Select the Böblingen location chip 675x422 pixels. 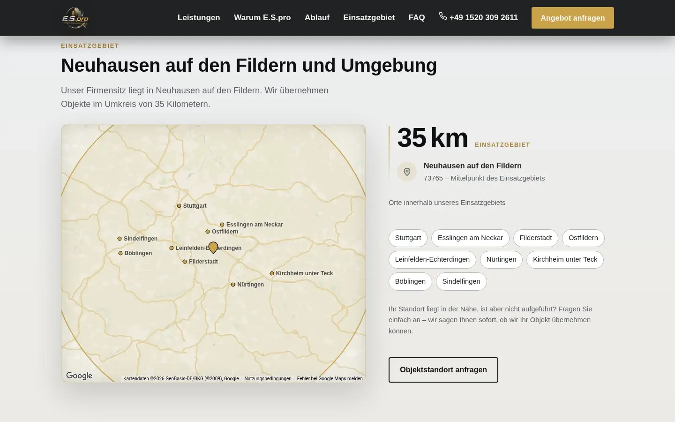click(x=410, y=281)
